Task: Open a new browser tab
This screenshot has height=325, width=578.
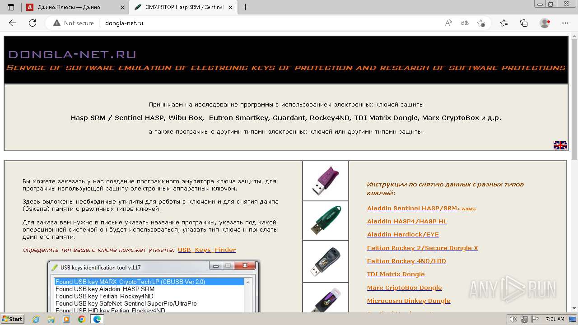Action: [x=245, y=7]
